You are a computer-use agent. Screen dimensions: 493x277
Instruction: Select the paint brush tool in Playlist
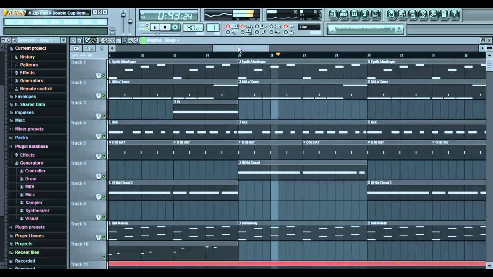click(x=94, y=40)
